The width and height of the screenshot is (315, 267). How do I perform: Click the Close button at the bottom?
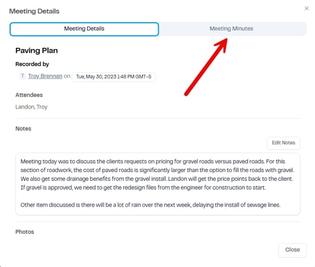pos(292,250)
